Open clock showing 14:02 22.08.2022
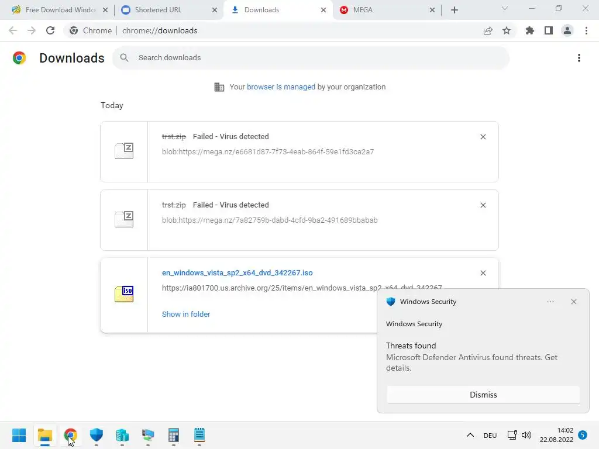The image size is (599, 449). pyautogui.click(x=557, y=435)
